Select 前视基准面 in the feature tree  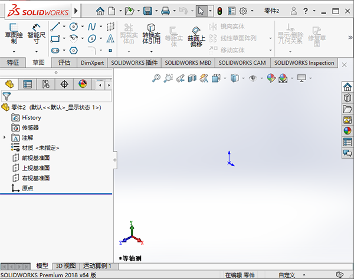tap(35, 157)
